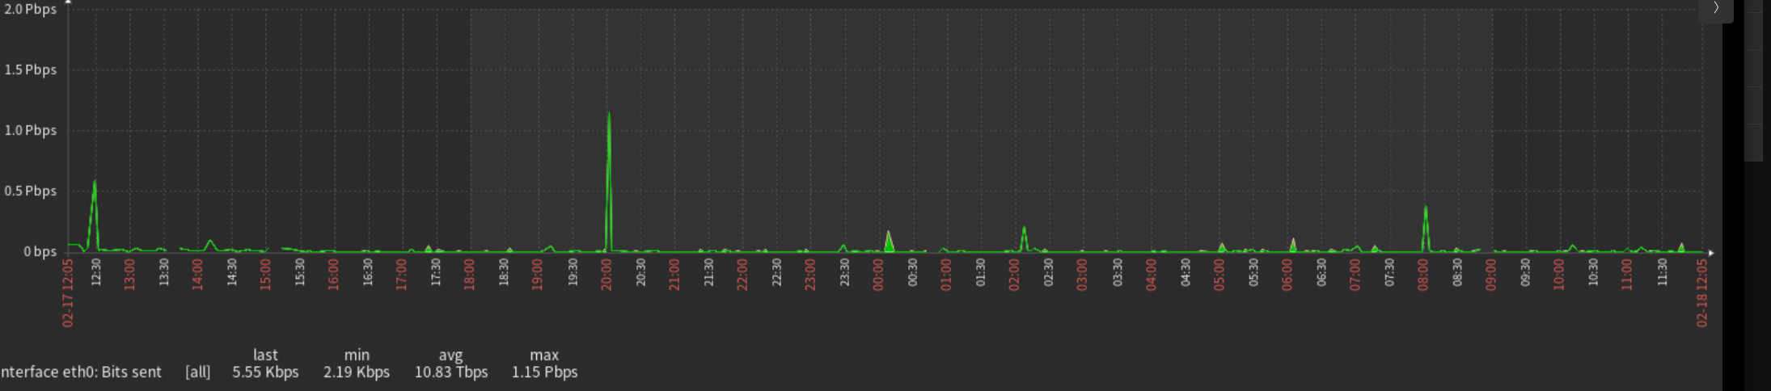1771x391 pixels.
Task: Click the small peak after 02:00
Action: tap(1024, 239)
